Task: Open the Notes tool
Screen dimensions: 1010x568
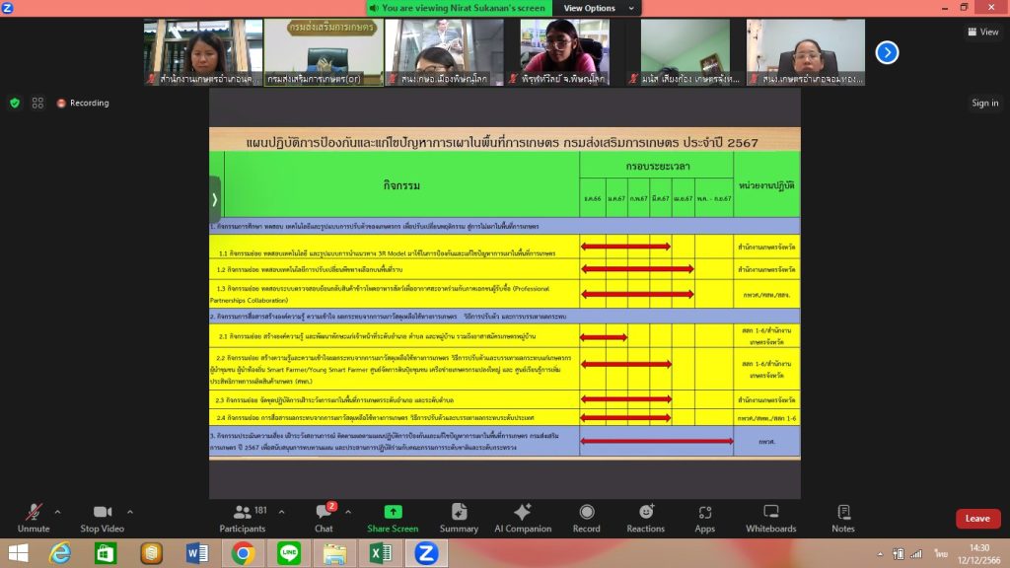Action: [x=843, y=518]
